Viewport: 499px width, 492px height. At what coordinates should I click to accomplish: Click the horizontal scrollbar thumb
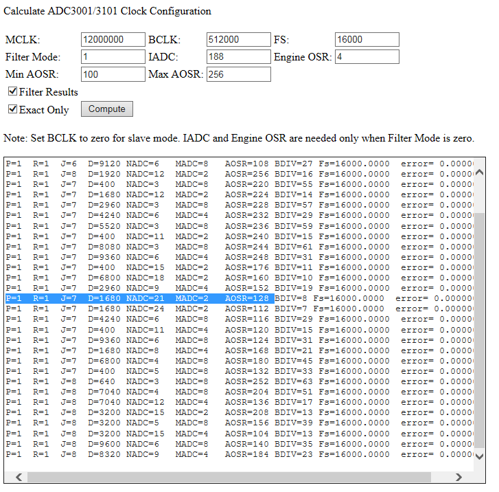229,477
